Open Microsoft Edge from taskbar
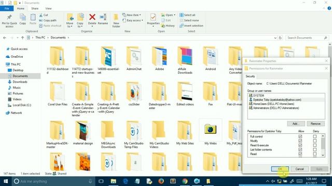The image size is (332, 186). pos(126,181)
